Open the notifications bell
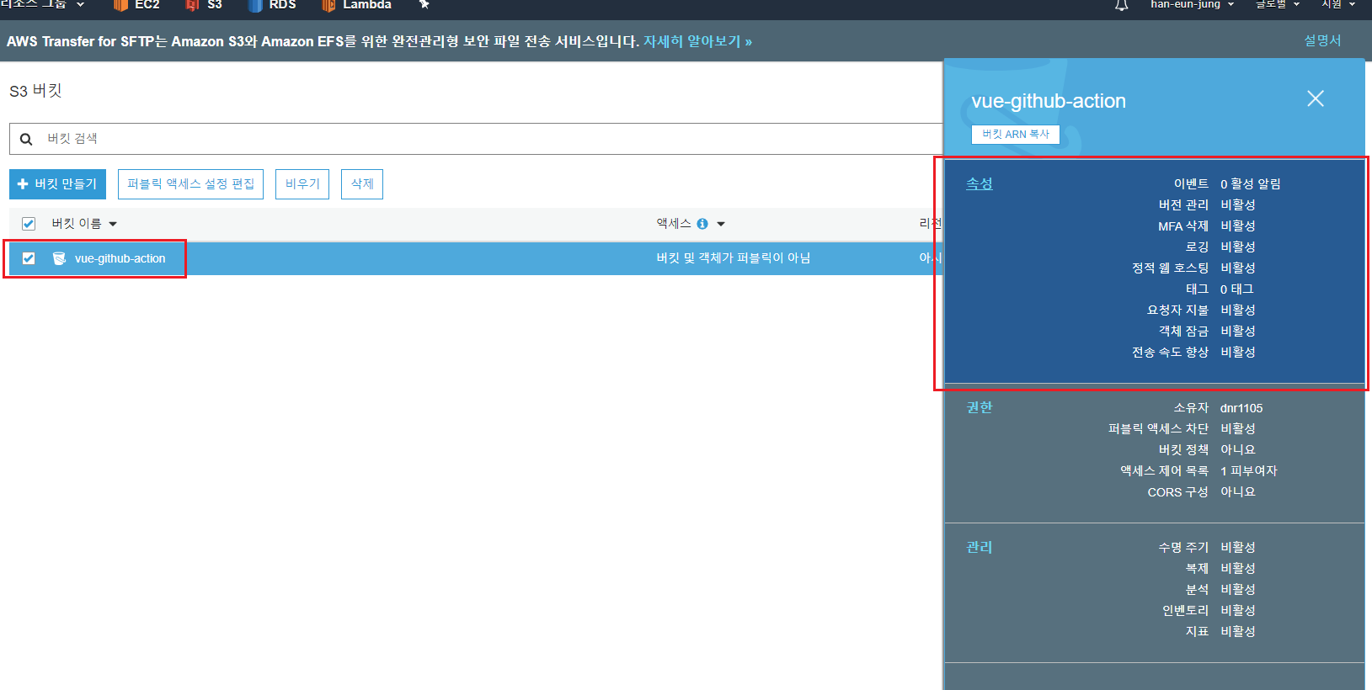Image resolution: width=1372 pixels, height=690 pixels. [1121, 5]
